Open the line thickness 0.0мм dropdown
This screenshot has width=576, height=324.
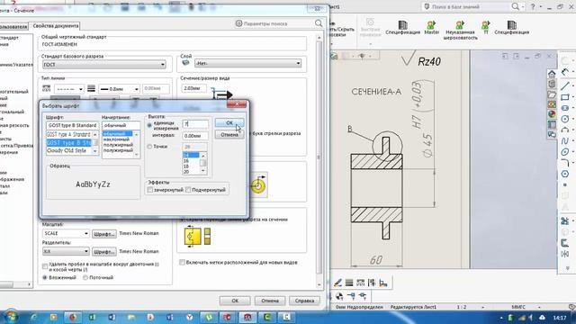click(x=119, y=89)
